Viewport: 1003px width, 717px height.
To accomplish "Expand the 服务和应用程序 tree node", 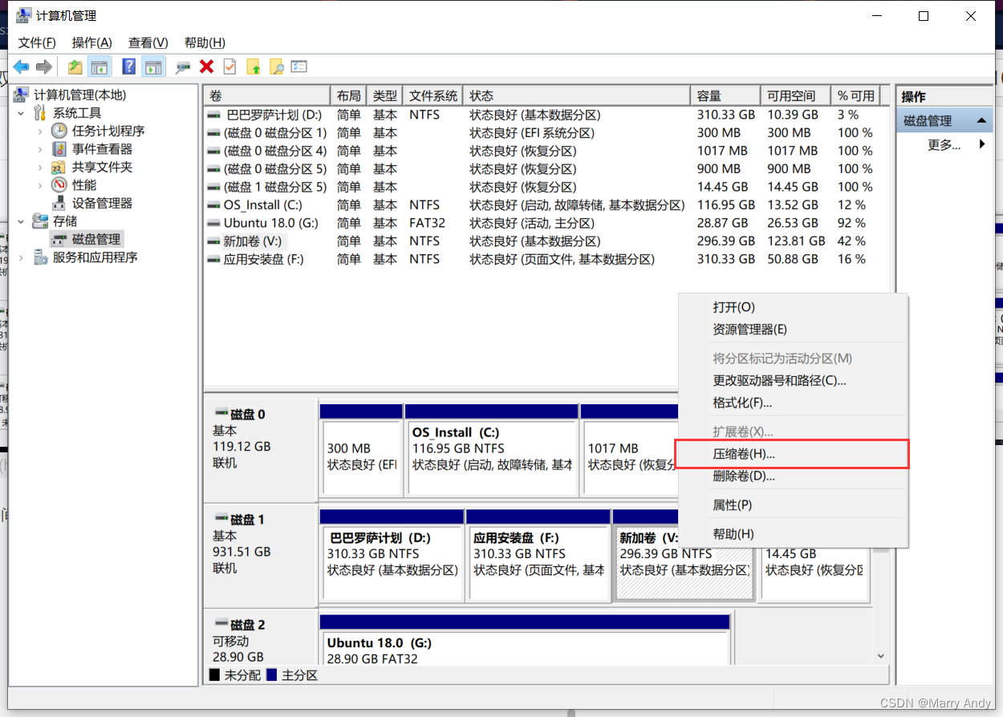I will click(x=21, y=257).
